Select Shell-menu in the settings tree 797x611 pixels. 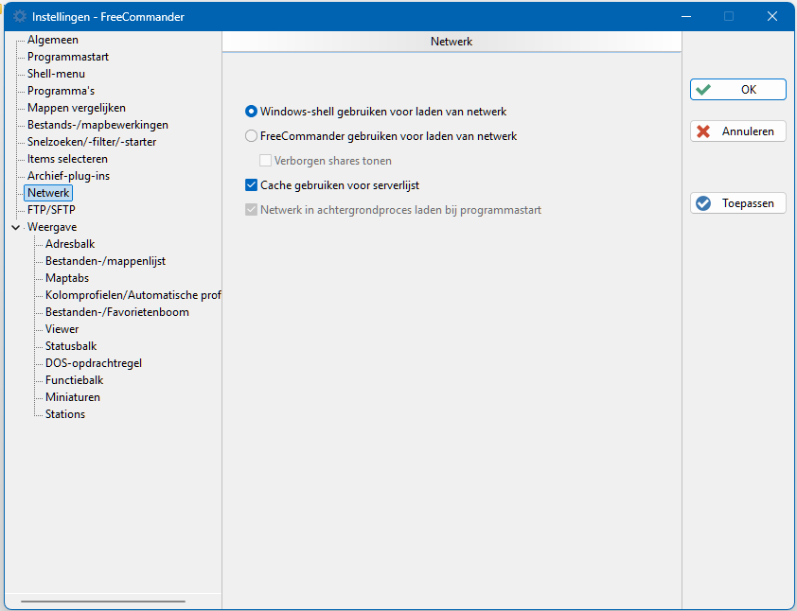coord(56,74)
